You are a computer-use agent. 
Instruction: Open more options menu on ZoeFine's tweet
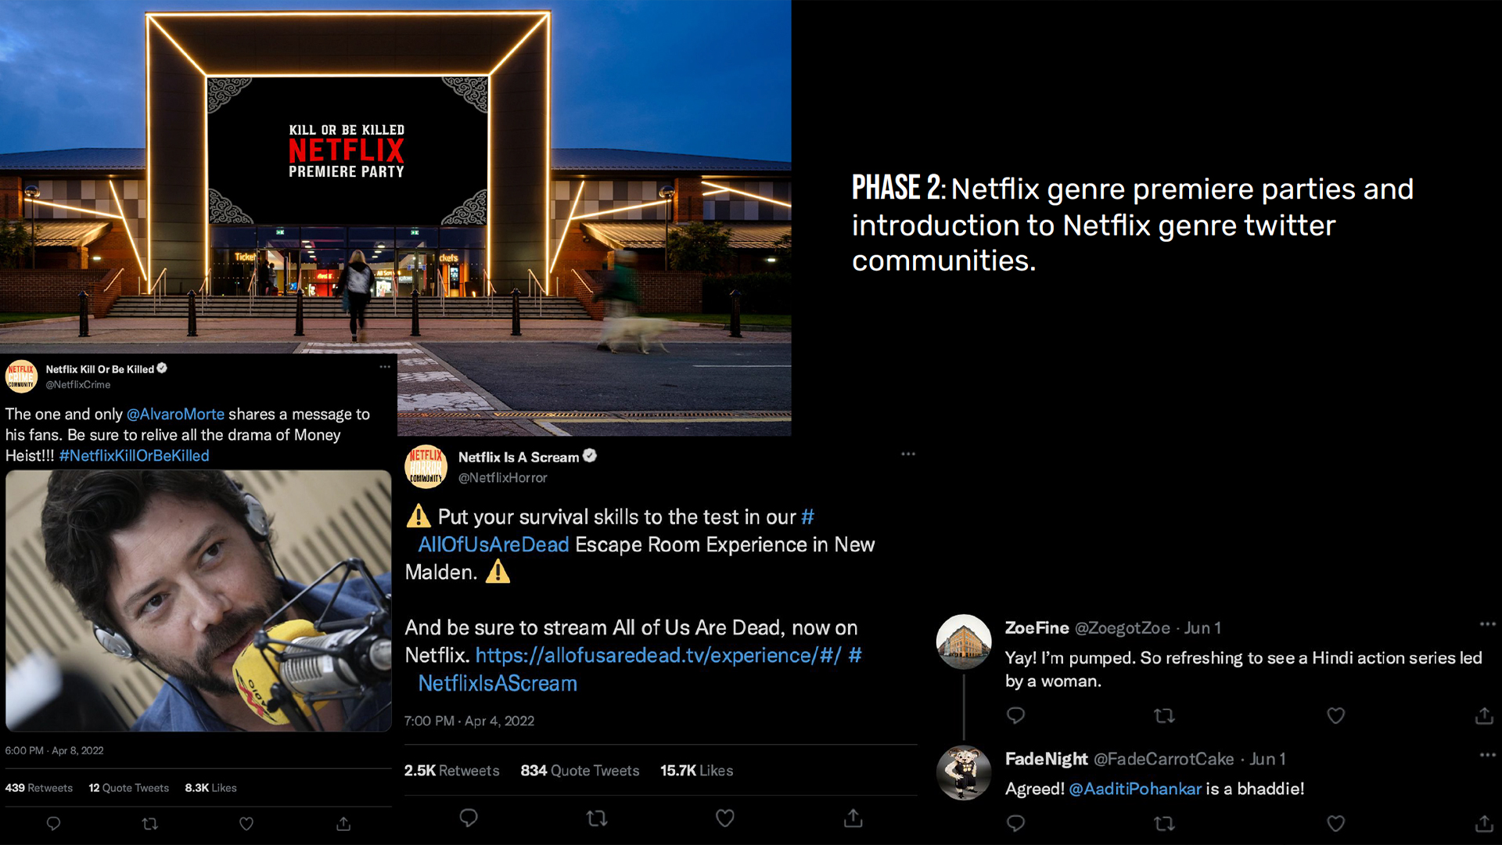point(1487,624)
